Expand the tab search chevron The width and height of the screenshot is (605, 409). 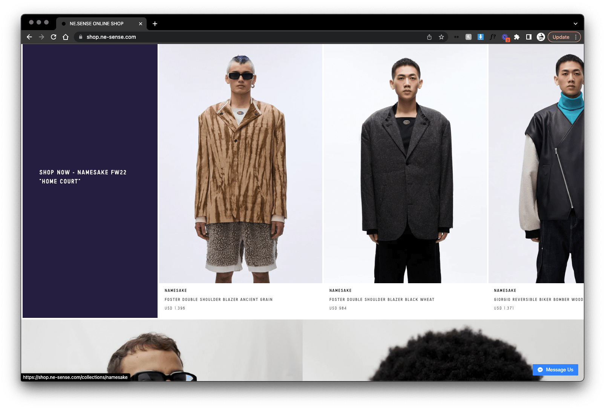(576, 24)
